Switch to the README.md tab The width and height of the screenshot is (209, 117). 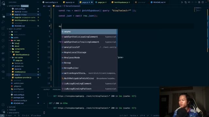tap(158, 2)
